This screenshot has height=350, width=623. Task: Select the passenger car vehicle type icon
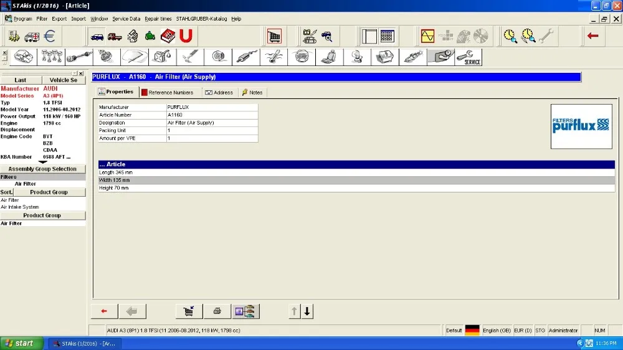97,37
